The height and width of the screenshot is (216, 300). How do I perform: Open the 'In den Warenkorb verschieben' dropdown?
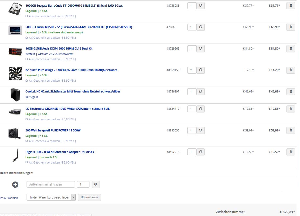pos(51,197)
